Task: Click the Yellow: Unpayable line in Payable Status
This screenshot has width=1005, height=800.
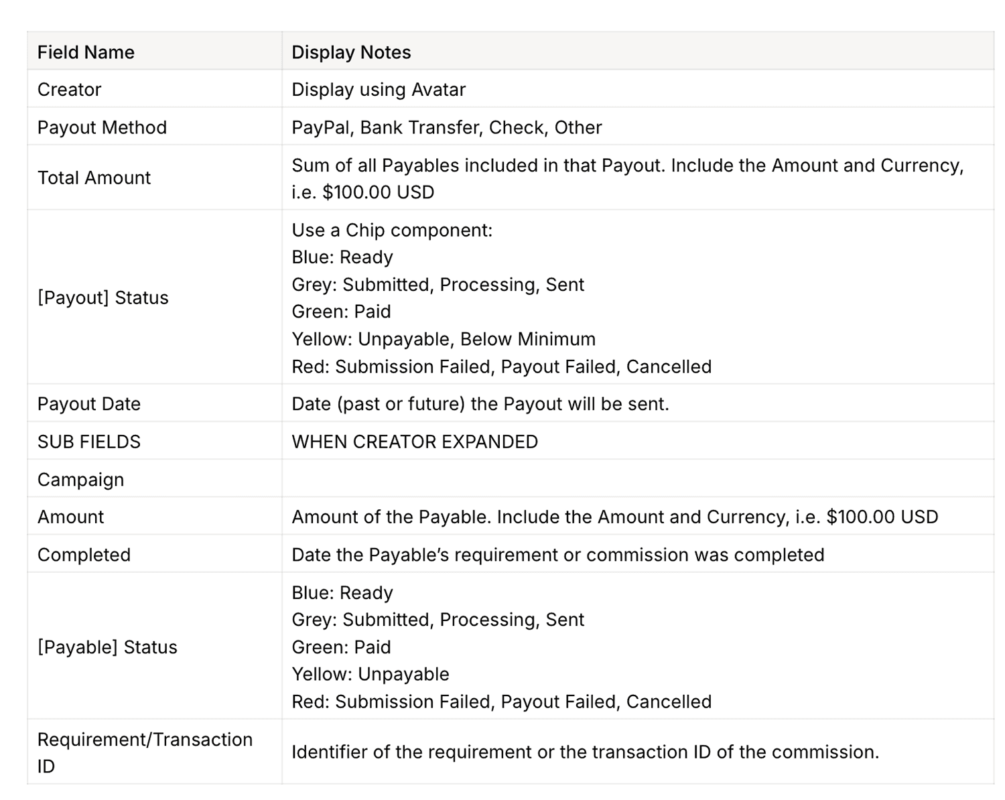Action: (371, 674)
